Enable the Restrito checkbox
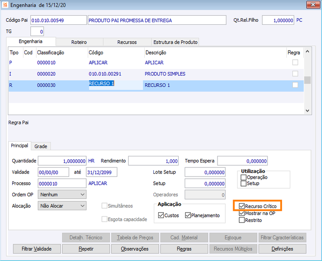The height and width of the screenshot is (261, 322). pyautogui.click(x=242, y=220)
